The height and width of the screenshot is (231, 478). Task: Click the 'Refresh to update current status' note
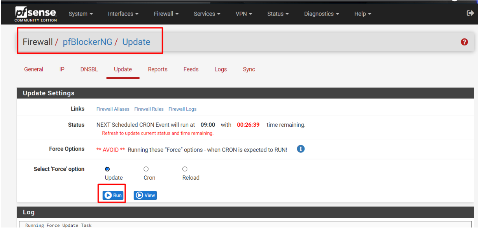[158, 133]
